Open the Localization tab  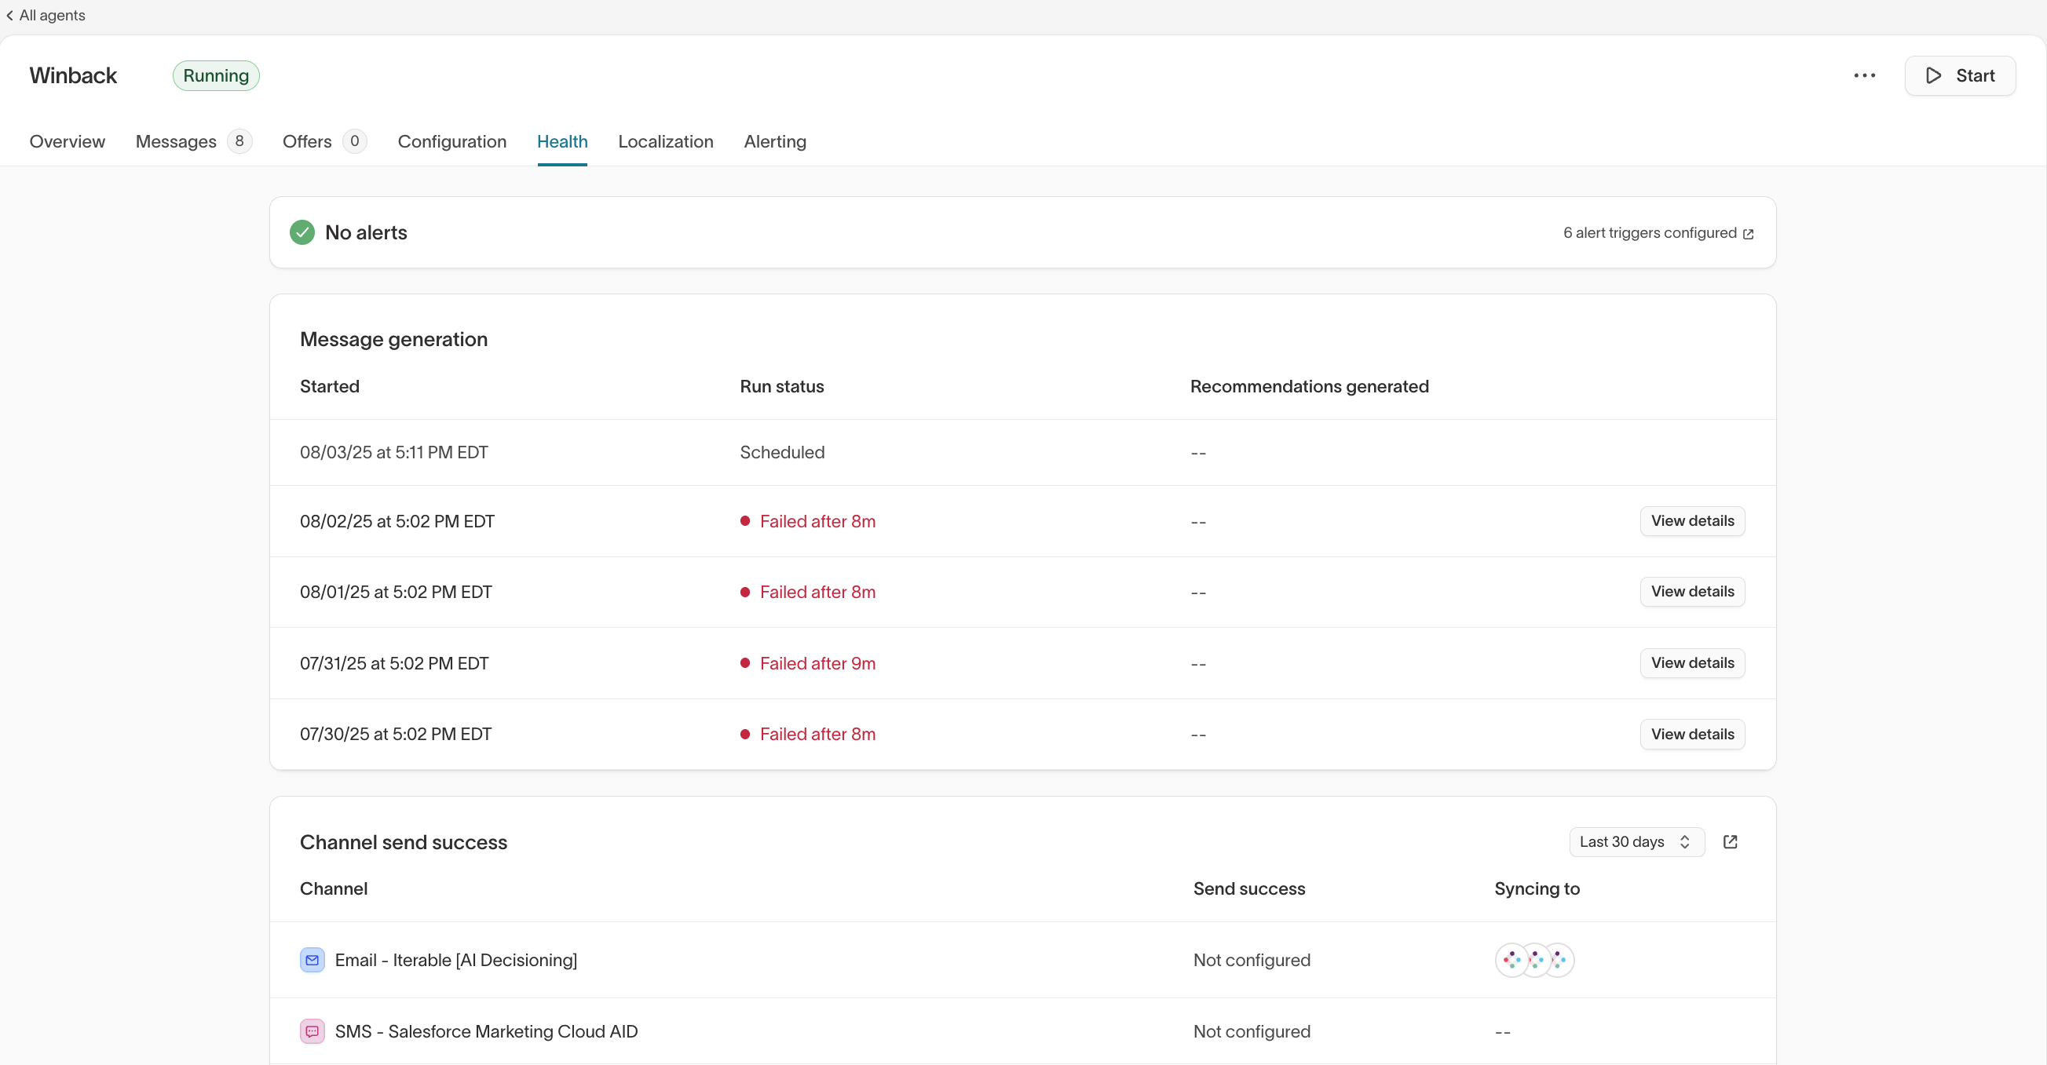[x=665, y=141]
